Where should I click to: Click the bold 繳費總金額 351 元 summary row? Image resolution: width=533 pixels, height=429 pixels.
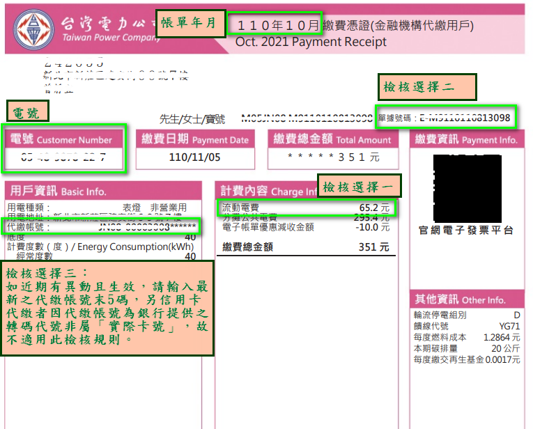coord(305,247)
